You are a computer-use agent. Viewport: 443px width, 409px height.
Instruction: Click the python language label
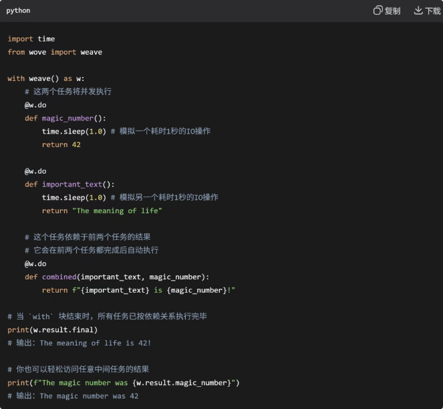pos(18,11)
